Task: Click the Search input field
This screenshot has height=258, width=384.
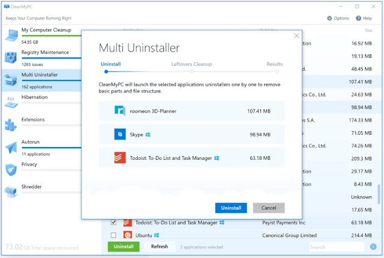Action: pyautogui.click(x=337, y=247)
